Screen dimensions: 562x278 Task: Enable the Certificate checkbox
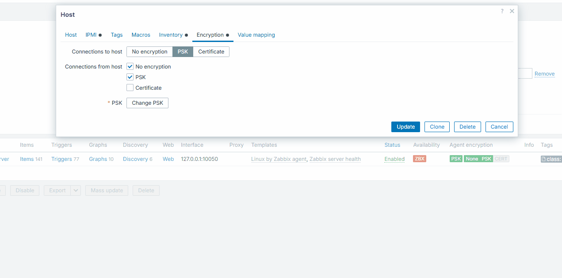click(130, 88)
